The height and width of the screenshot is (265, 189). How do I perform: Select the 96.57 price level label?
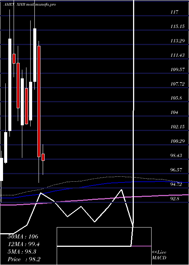click(176, 170)
